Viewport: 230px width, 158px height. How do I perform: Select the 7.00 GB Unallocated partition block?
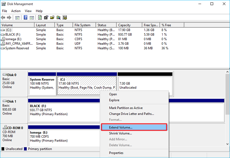coord(145,86)
